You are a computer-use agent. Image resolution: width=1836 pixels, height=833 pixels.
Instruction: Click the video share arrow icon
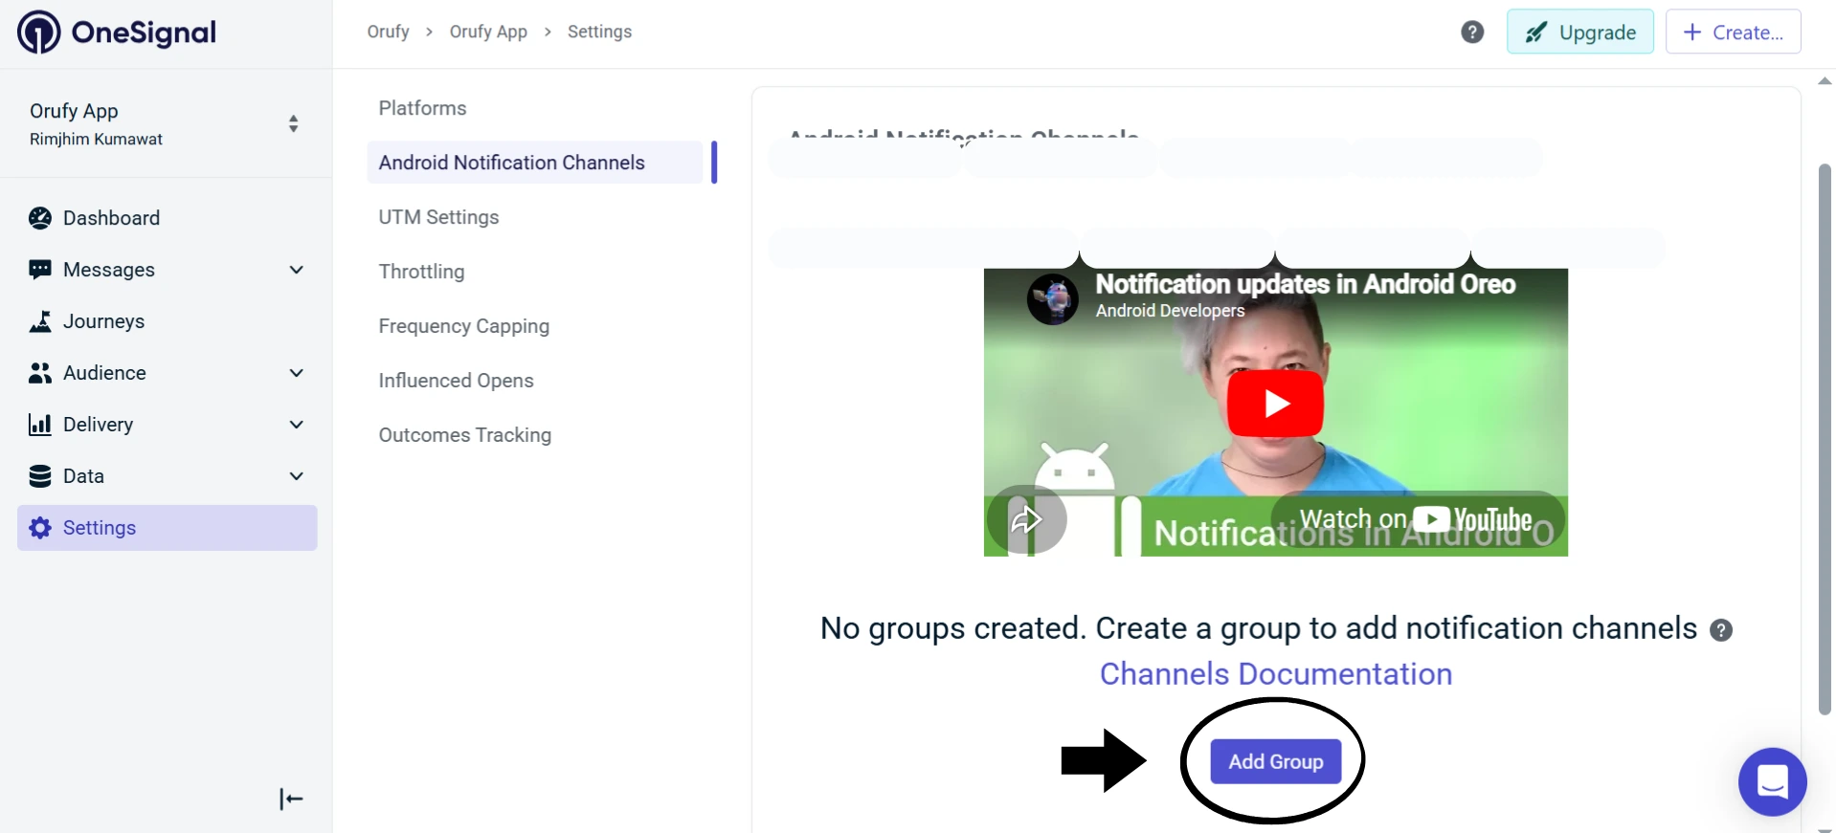pyautogui.click(x=1026, y=519)
